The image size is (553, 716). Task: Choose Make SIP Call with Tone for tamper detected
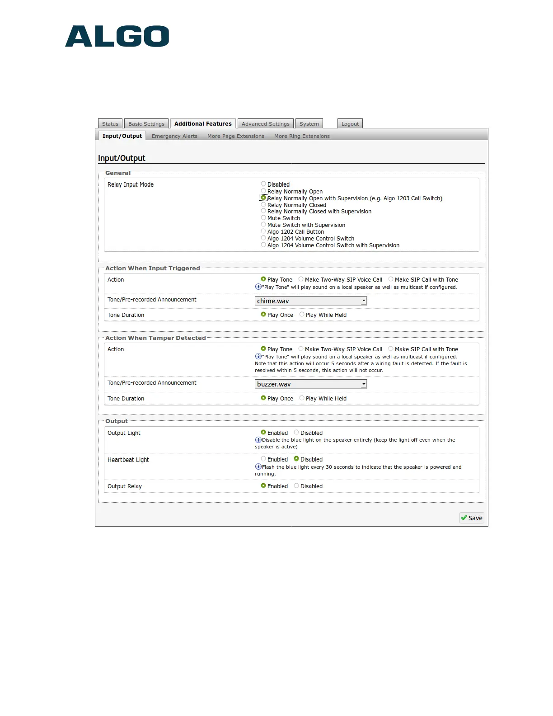(391, 349)
